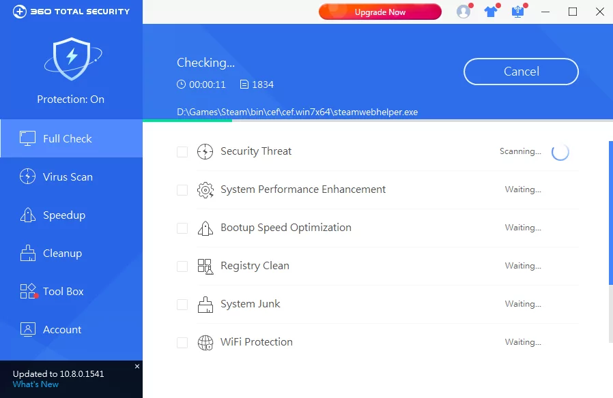Screen dimensions: 613x398
Task: Tick the Security Threat checkbox
Action: click(x=182, y=151)
